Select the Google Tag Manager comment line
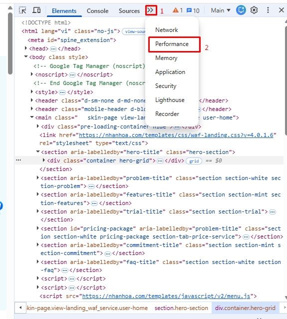 pyautogui.click(x=89, y=66)
